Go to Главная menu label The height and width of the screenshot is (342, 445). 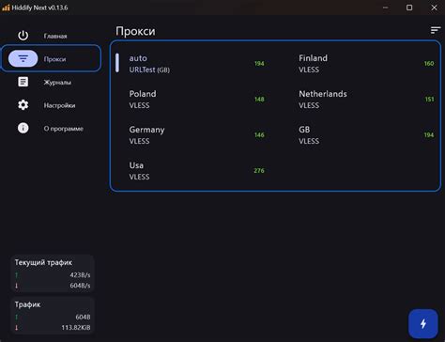55,36
